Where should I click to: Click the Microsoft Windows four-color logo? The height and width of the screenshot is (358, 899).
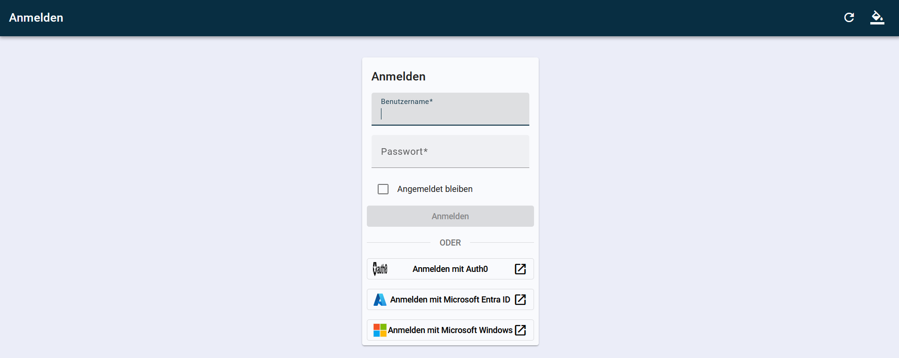[380, 330]
